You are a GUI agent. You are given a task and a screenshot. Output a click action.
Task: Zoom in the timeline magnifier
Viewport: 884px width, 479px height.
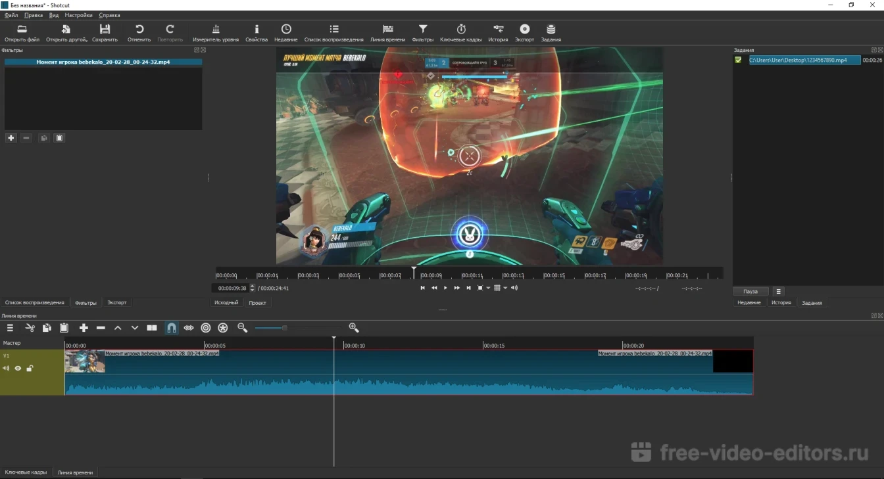tap(354, 328)
